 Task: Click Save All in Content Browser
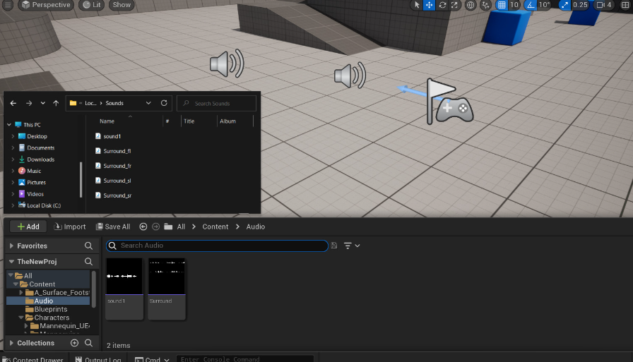113,227
